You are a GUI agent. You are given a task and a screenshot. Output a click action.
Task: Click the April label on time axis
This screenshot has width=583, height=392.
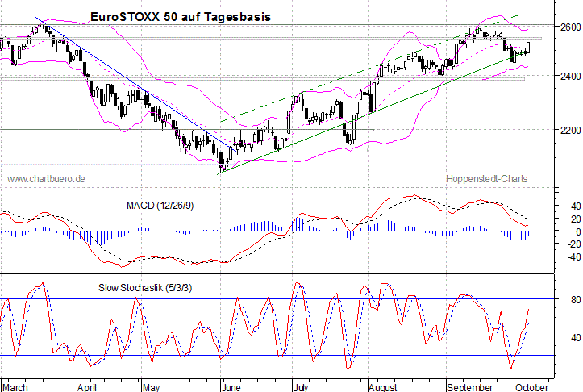pos(87,387)
